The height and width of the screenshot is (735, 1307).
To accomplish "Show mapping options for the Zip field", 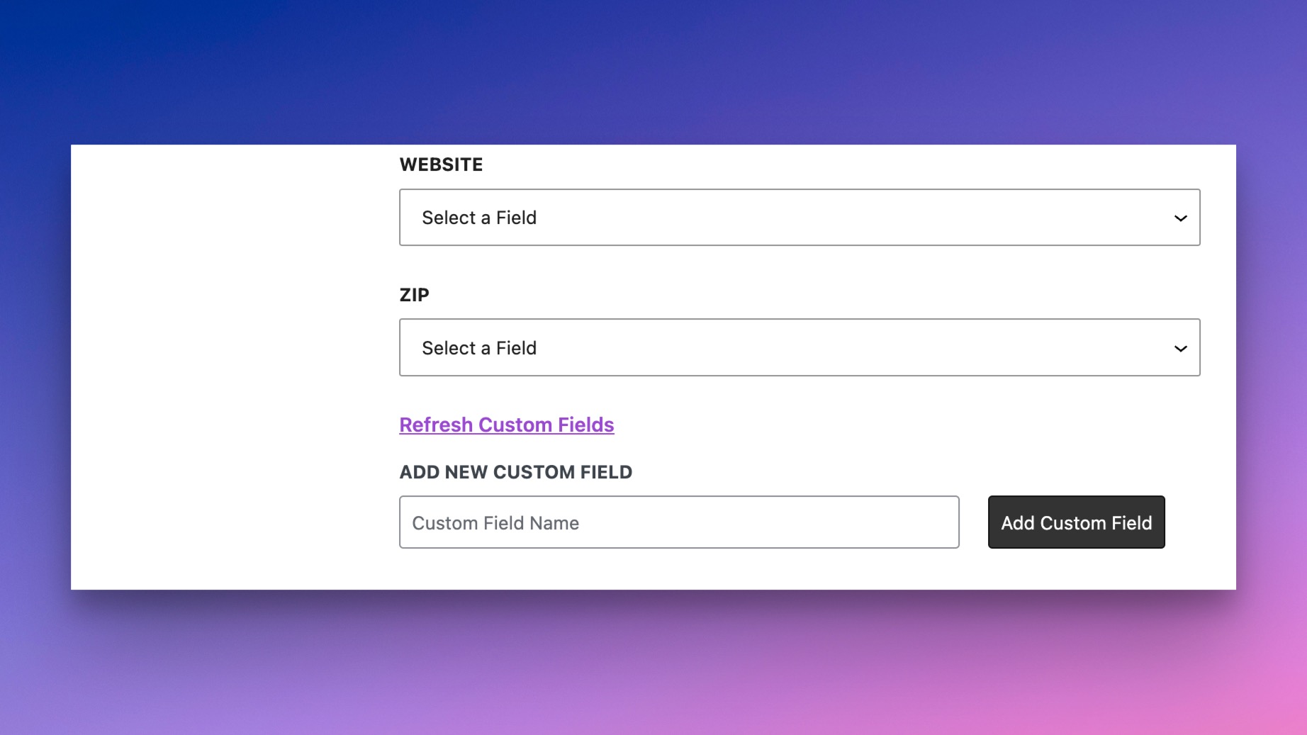I will pyautogui.click(x=799, y=348).
